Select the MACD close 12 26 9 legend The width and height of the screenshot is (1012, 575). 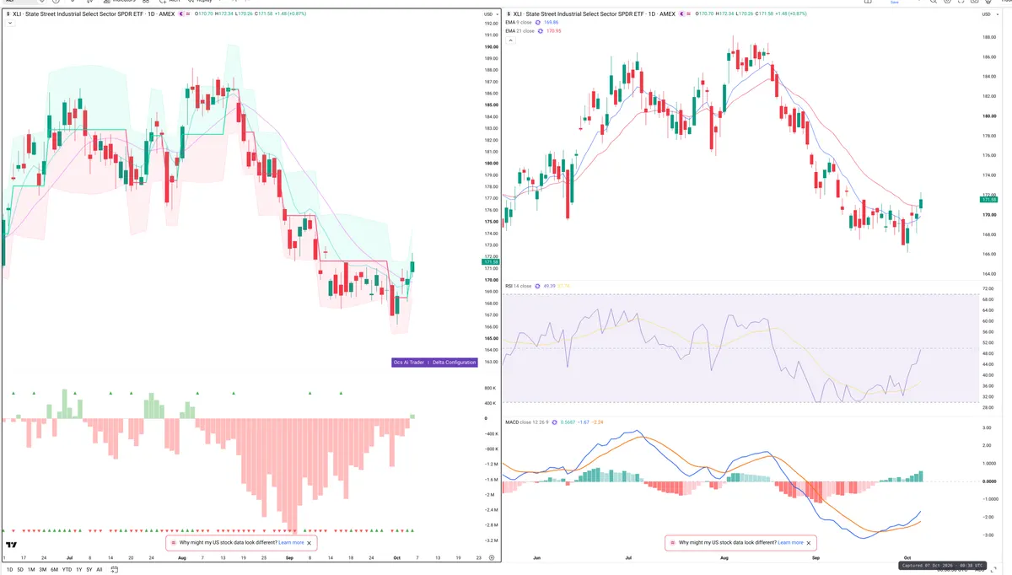529,422
